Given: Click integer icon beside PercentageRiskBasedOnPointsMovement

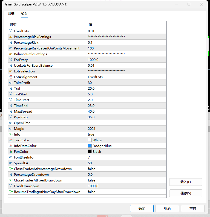Looking at the screenshot, I should (x=11, y=48).
